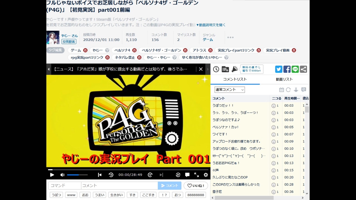Click the blue コメント submit button
356x200 pixels.
[x=169, y=186]
